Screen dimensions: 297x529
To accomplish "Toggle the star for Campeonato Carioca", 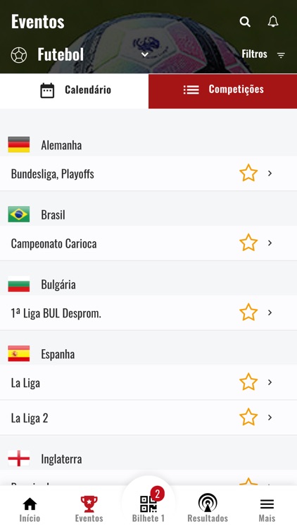I will point(248,243).
